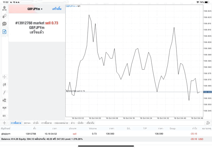Select the gbpjpym position row symbol
Viewport: 212px width, 148px height.
[6, 134]
